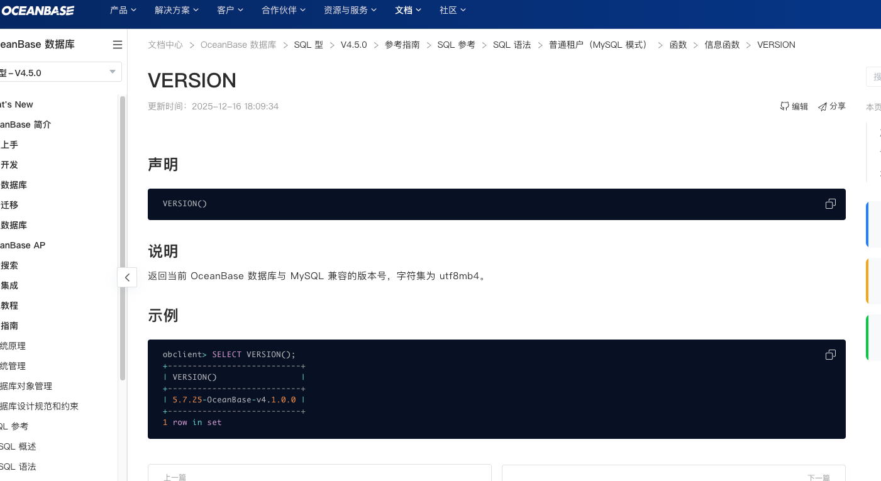Open the 社区 menu
Viewport: 881px width, 481px height.
[x=453, y=10]
